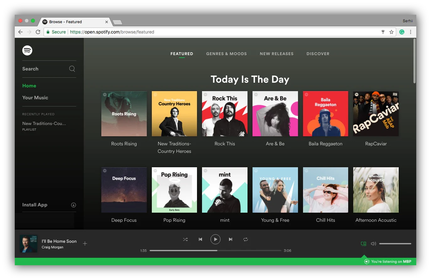Click the Install App link

(x=35, y=205)
